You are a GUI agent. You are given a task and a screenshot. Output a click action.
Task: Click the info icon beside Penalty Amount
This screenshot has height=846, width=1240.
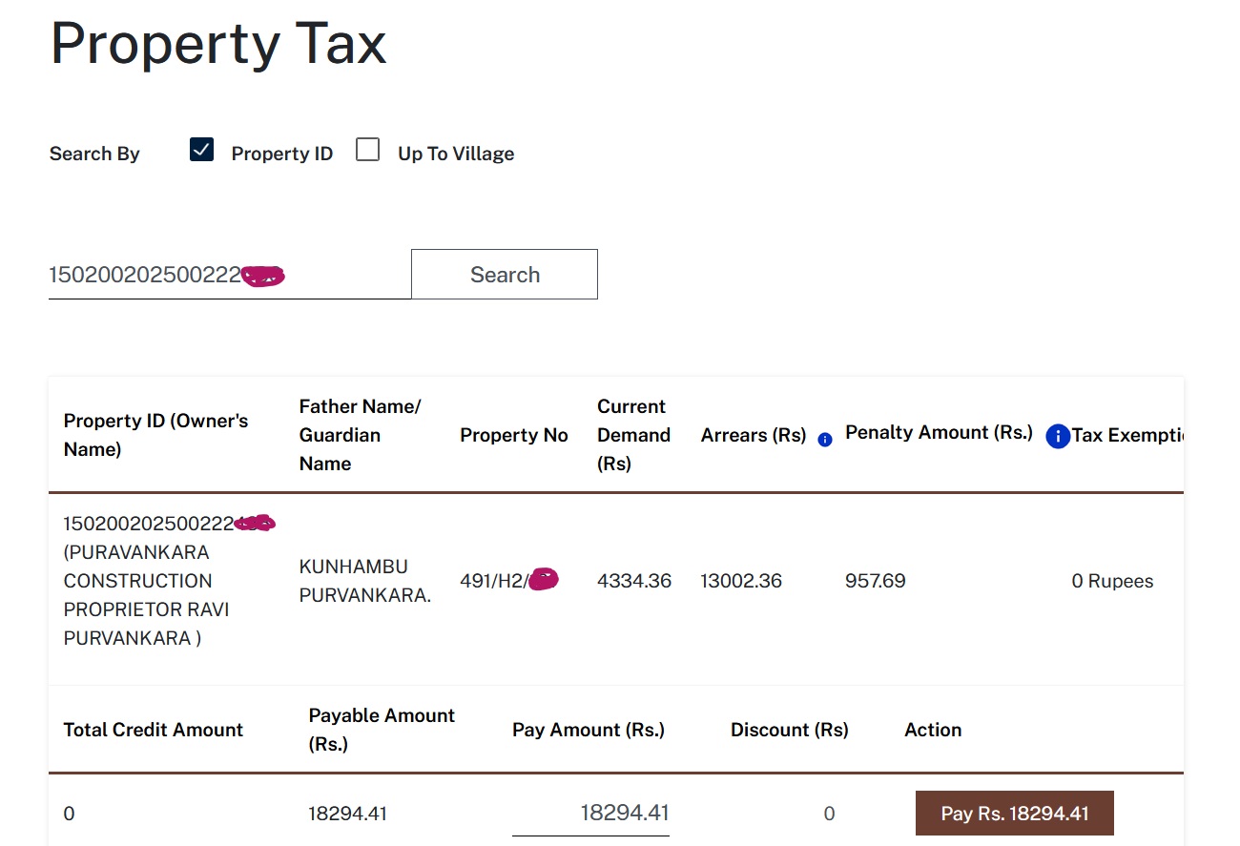(x=1058, y=436)
